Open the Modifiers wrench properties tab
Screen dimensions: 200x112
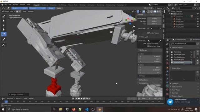(167, 72)
